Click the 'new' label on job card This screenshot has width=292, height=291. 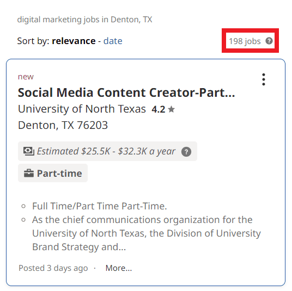point(26,77)
